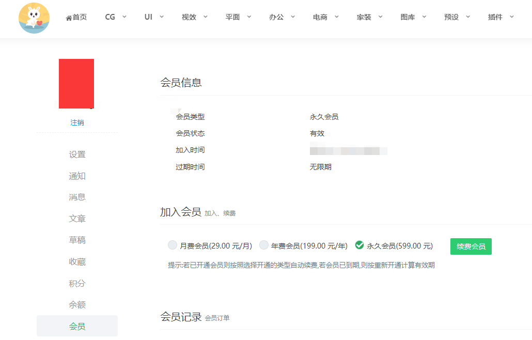Click the 有效 status value
The width and height of the screenshot is (532, 340).
tap(317, 133)
